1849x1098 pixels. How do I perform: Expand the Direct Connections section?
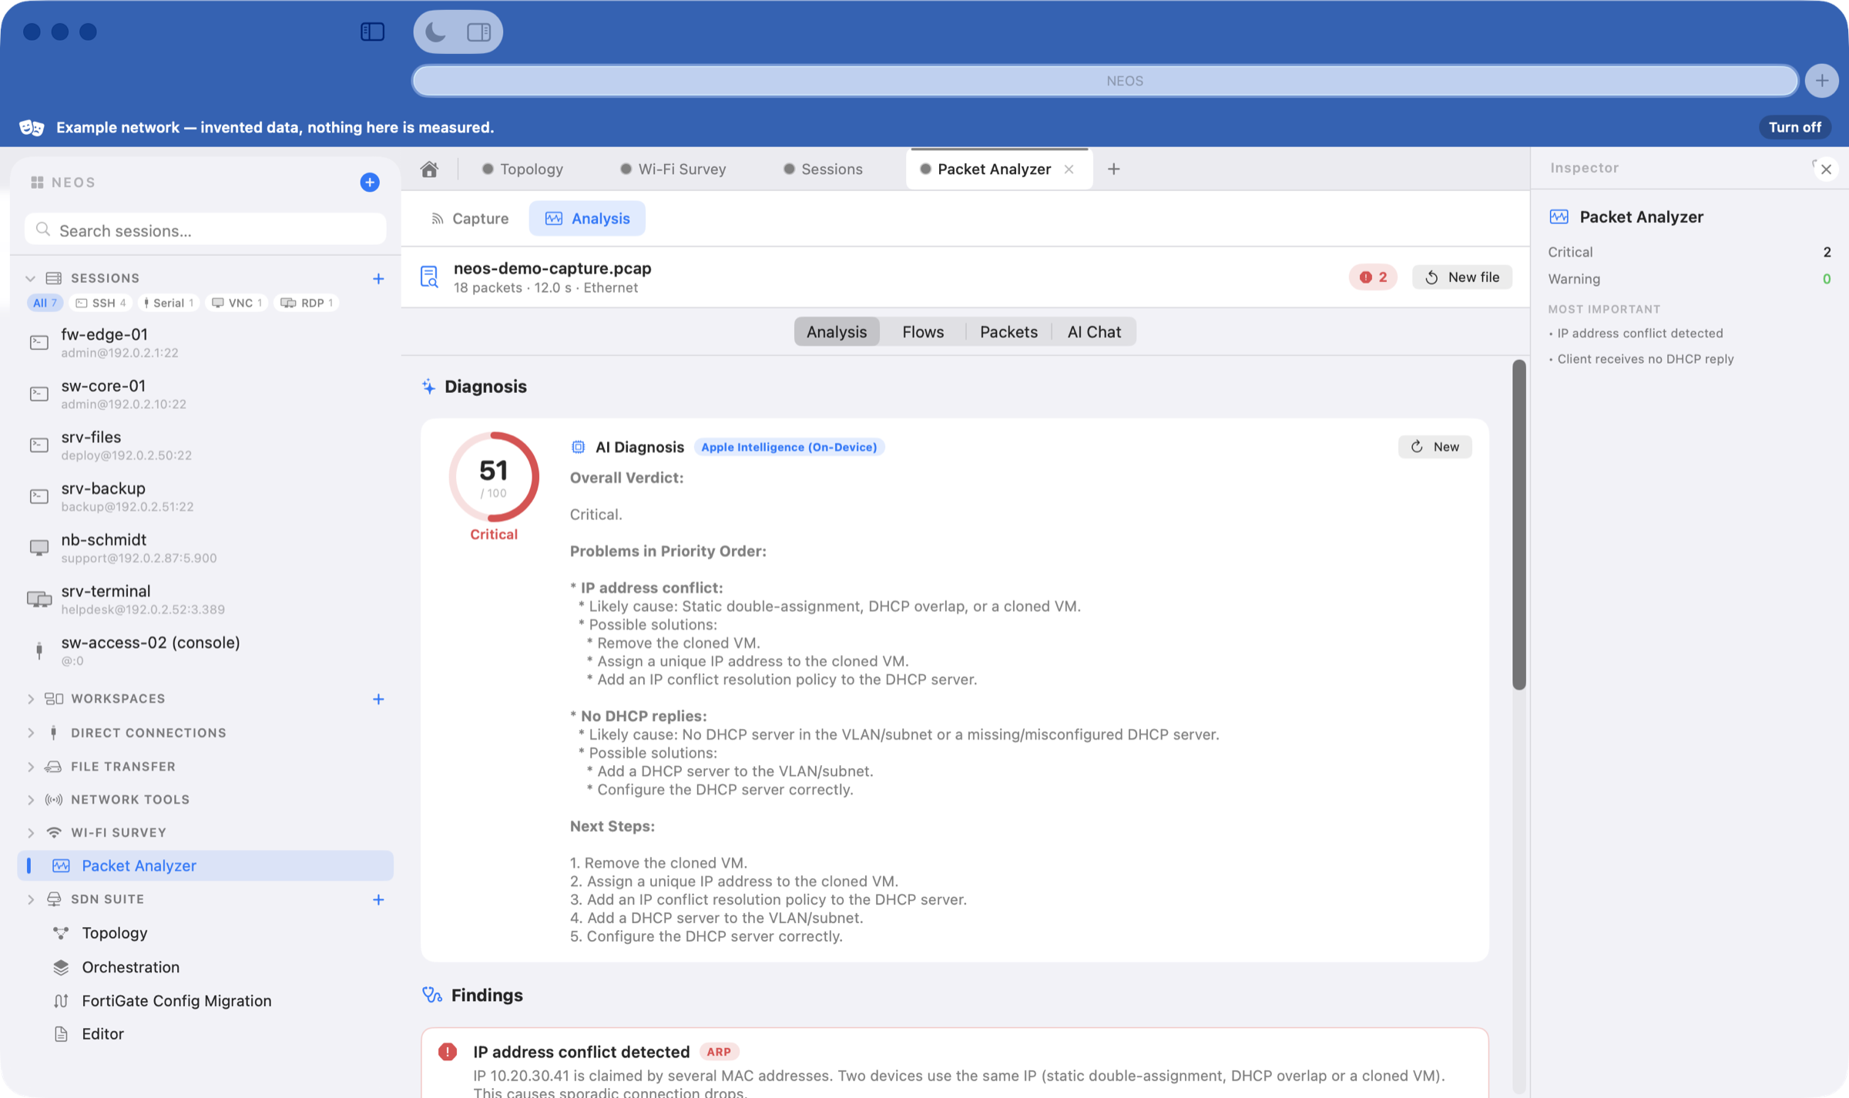point(30,733)
